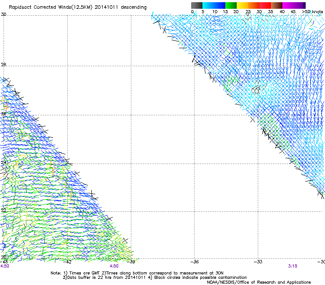Click the brown 35-40 knots color swatch
Viewport: 325px width, 285px height.
[x=277, y=5]
